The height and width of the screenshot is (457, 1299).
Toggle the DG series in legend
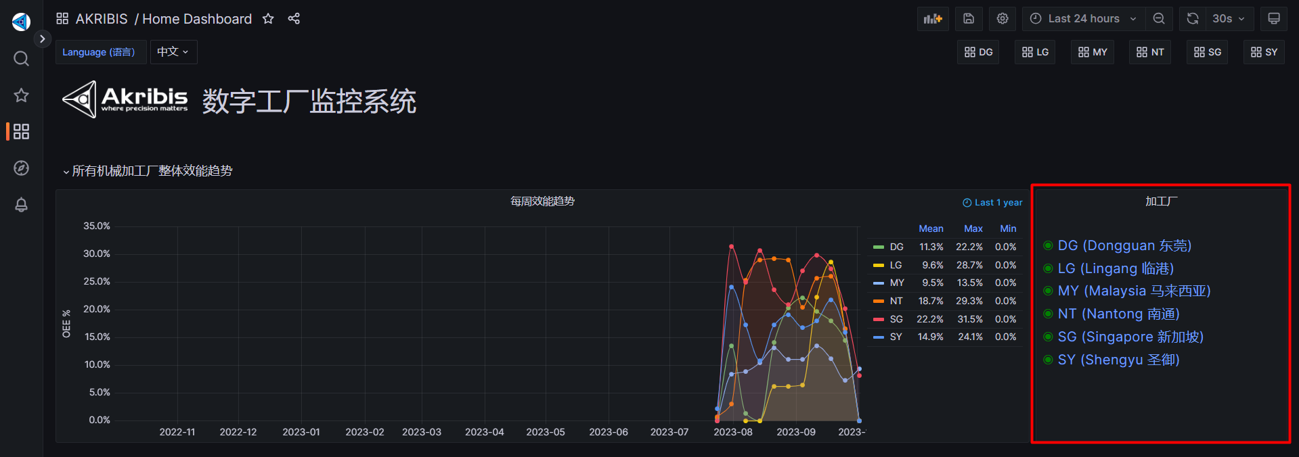[896, 247]
